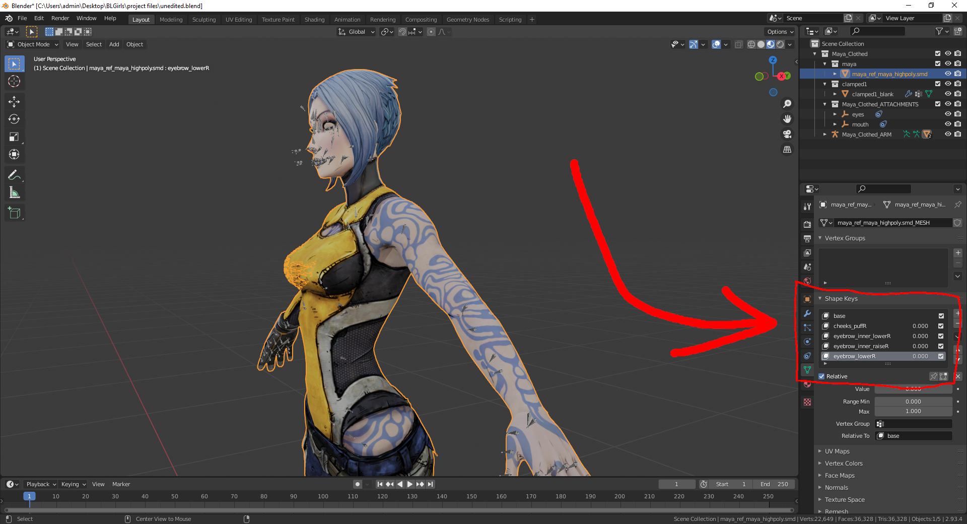Choose the Move tool
Viewport: 967px width, 524px height.
[14, 101]
